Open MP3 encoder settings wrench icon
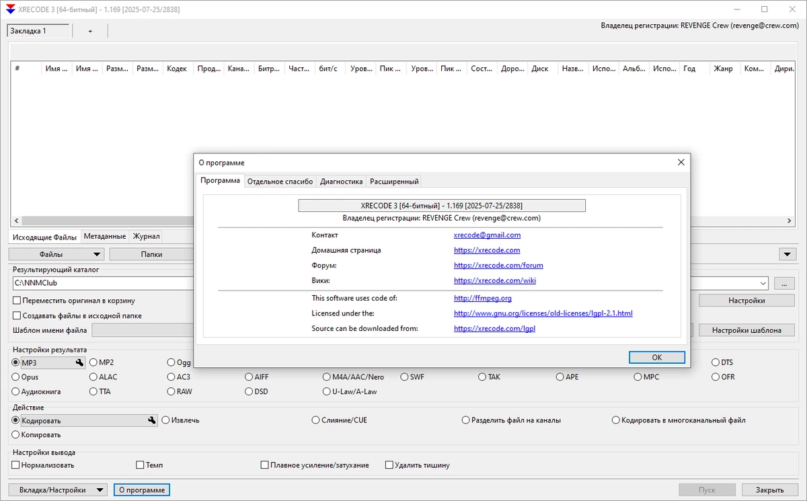The height and width of the screenshot is (501, 807). pyautogui.click(x=79, y=362)
